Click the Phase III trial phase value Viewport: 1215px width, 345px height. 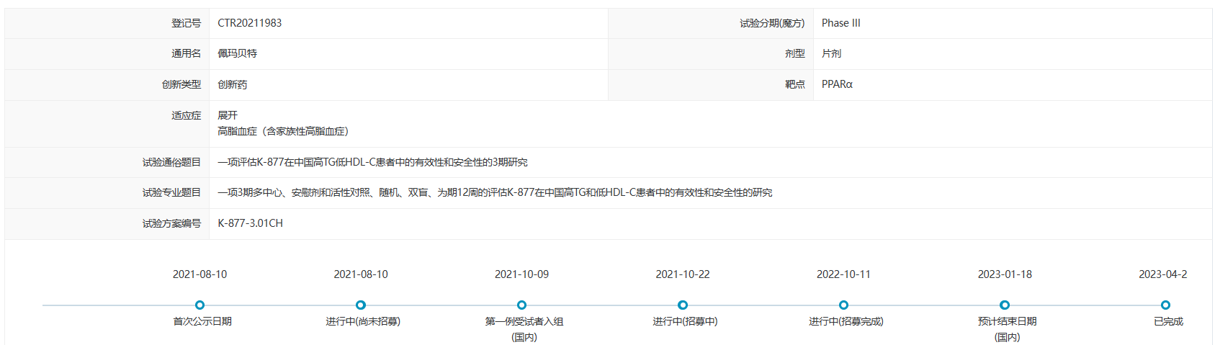pos(841,23)
